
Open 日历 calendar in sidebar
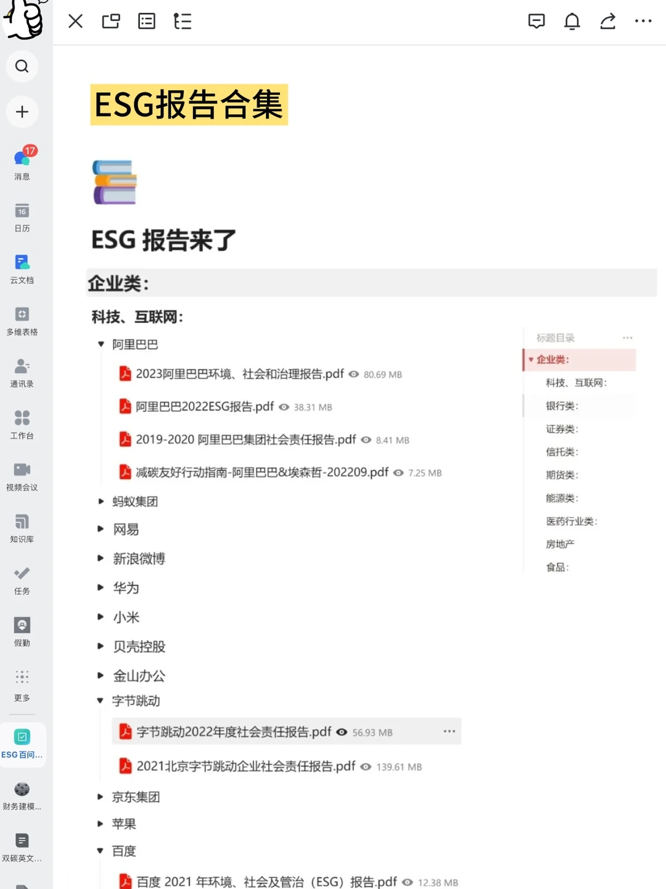coord(22,217)
